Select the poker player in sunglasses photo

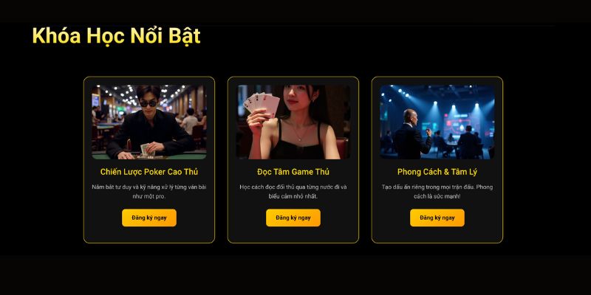coord(149,122)
